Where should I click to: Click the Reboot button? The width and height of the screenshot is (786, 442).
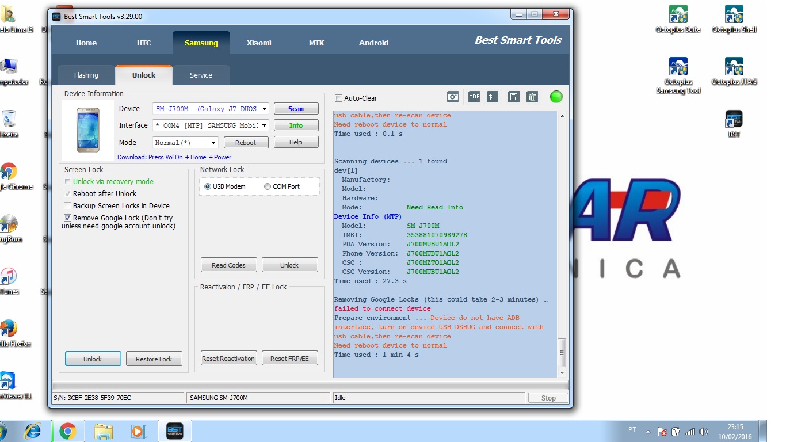(x=246, y=143)
